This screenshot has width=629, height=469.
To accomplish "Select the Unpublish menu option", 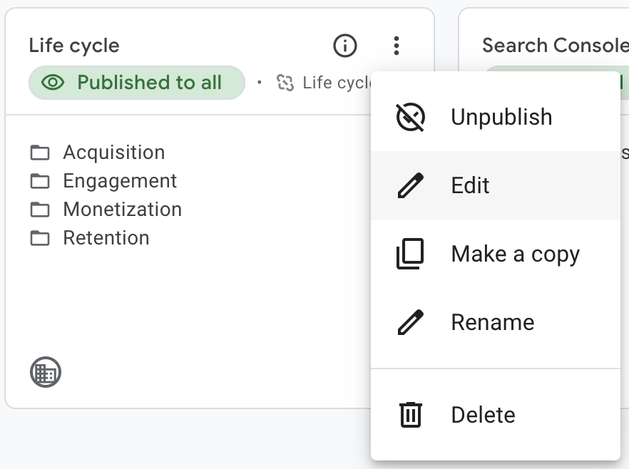I will point(501,117).
